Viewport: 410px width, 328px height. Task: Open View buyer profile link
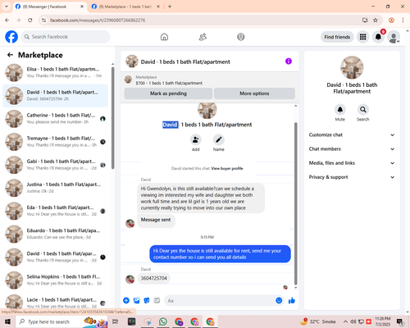click(227, 168)
